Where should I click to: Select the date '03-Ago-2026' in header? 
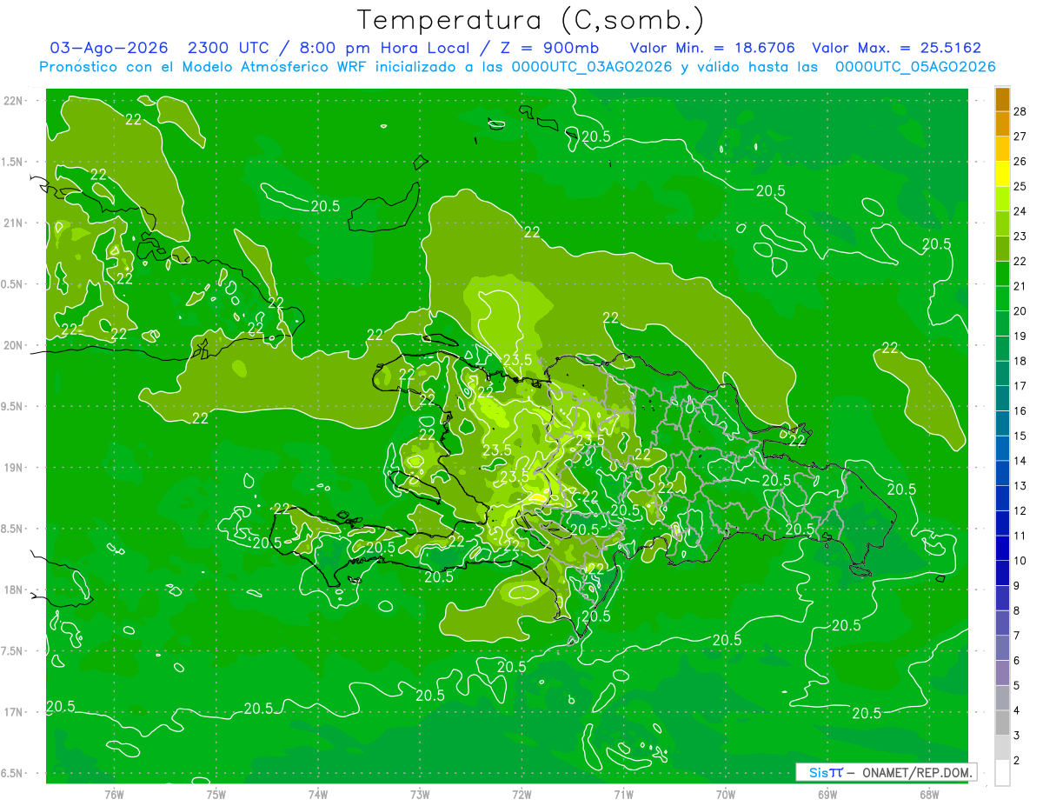pos(109,48)
